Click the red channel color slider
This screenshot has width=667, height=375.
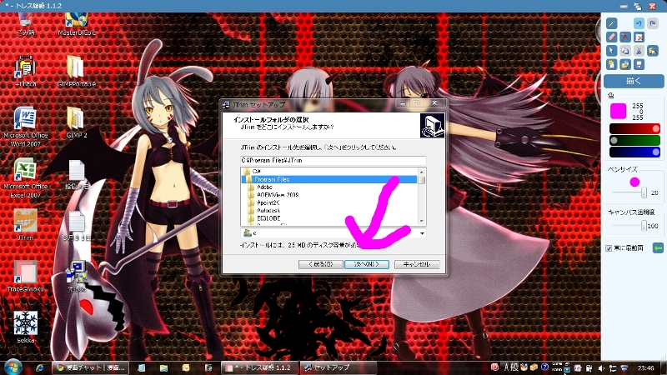(x=634, y=128)
